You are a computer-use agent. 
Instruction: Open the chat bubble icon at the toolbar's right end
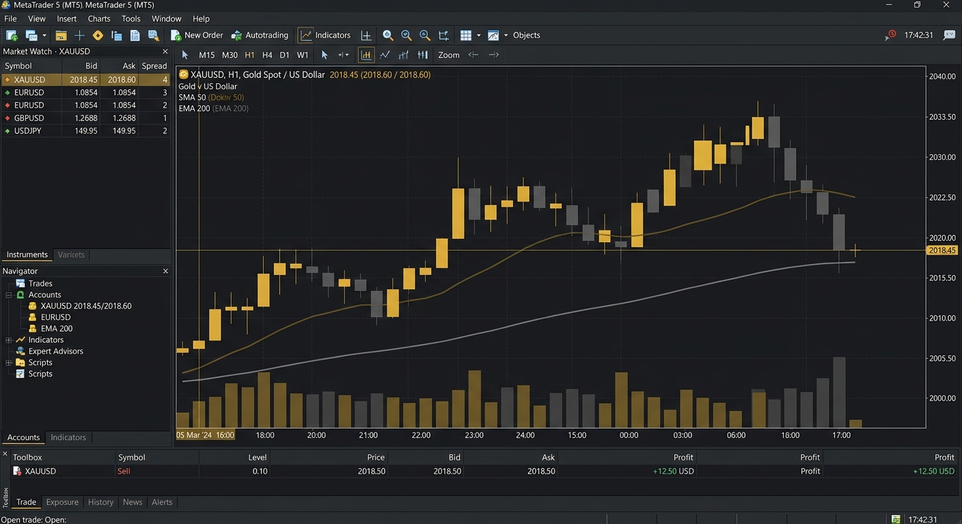pyautogui.click(x=949, y=35)
